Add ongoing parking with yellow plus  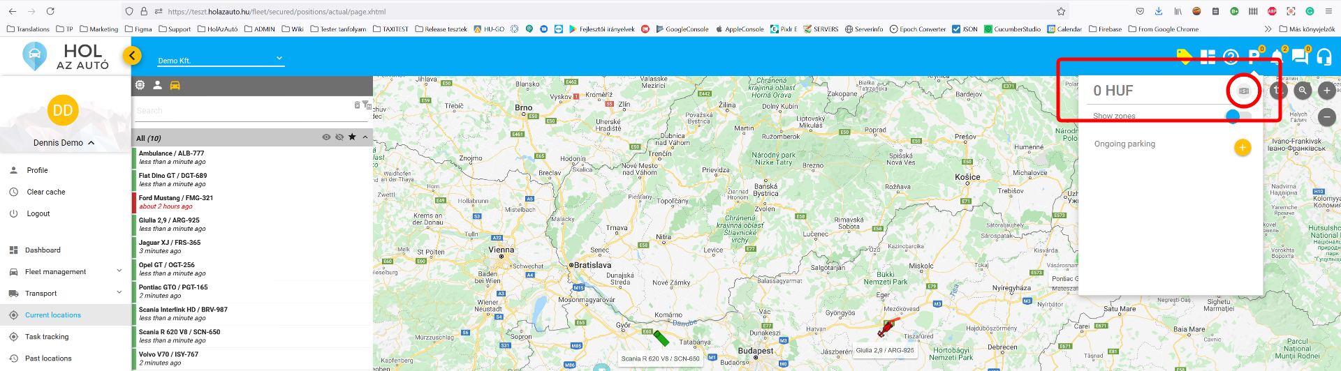pyautogui.click(x=1242, y=147)
